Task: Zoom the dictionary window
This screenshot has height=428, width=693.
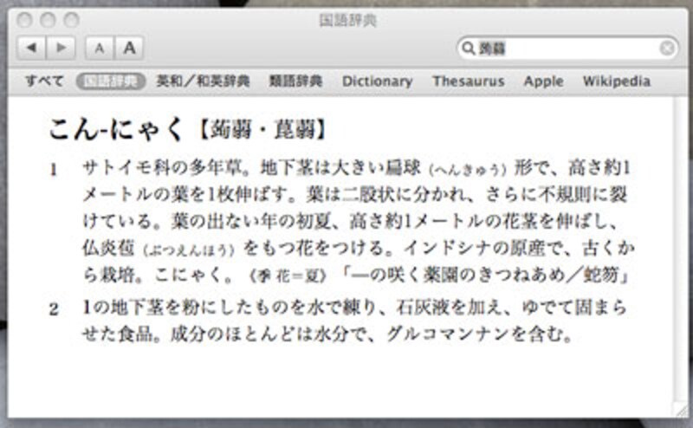Action: [x=71, y=20]
